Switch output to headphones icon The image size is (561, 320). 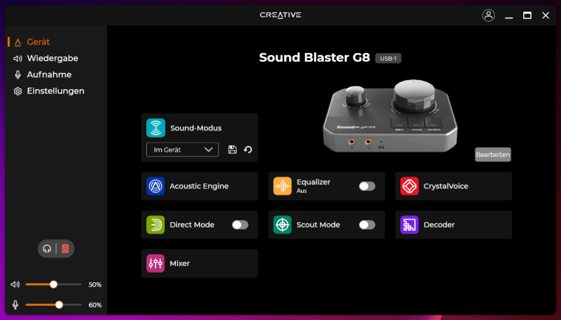tap(47, 249)
